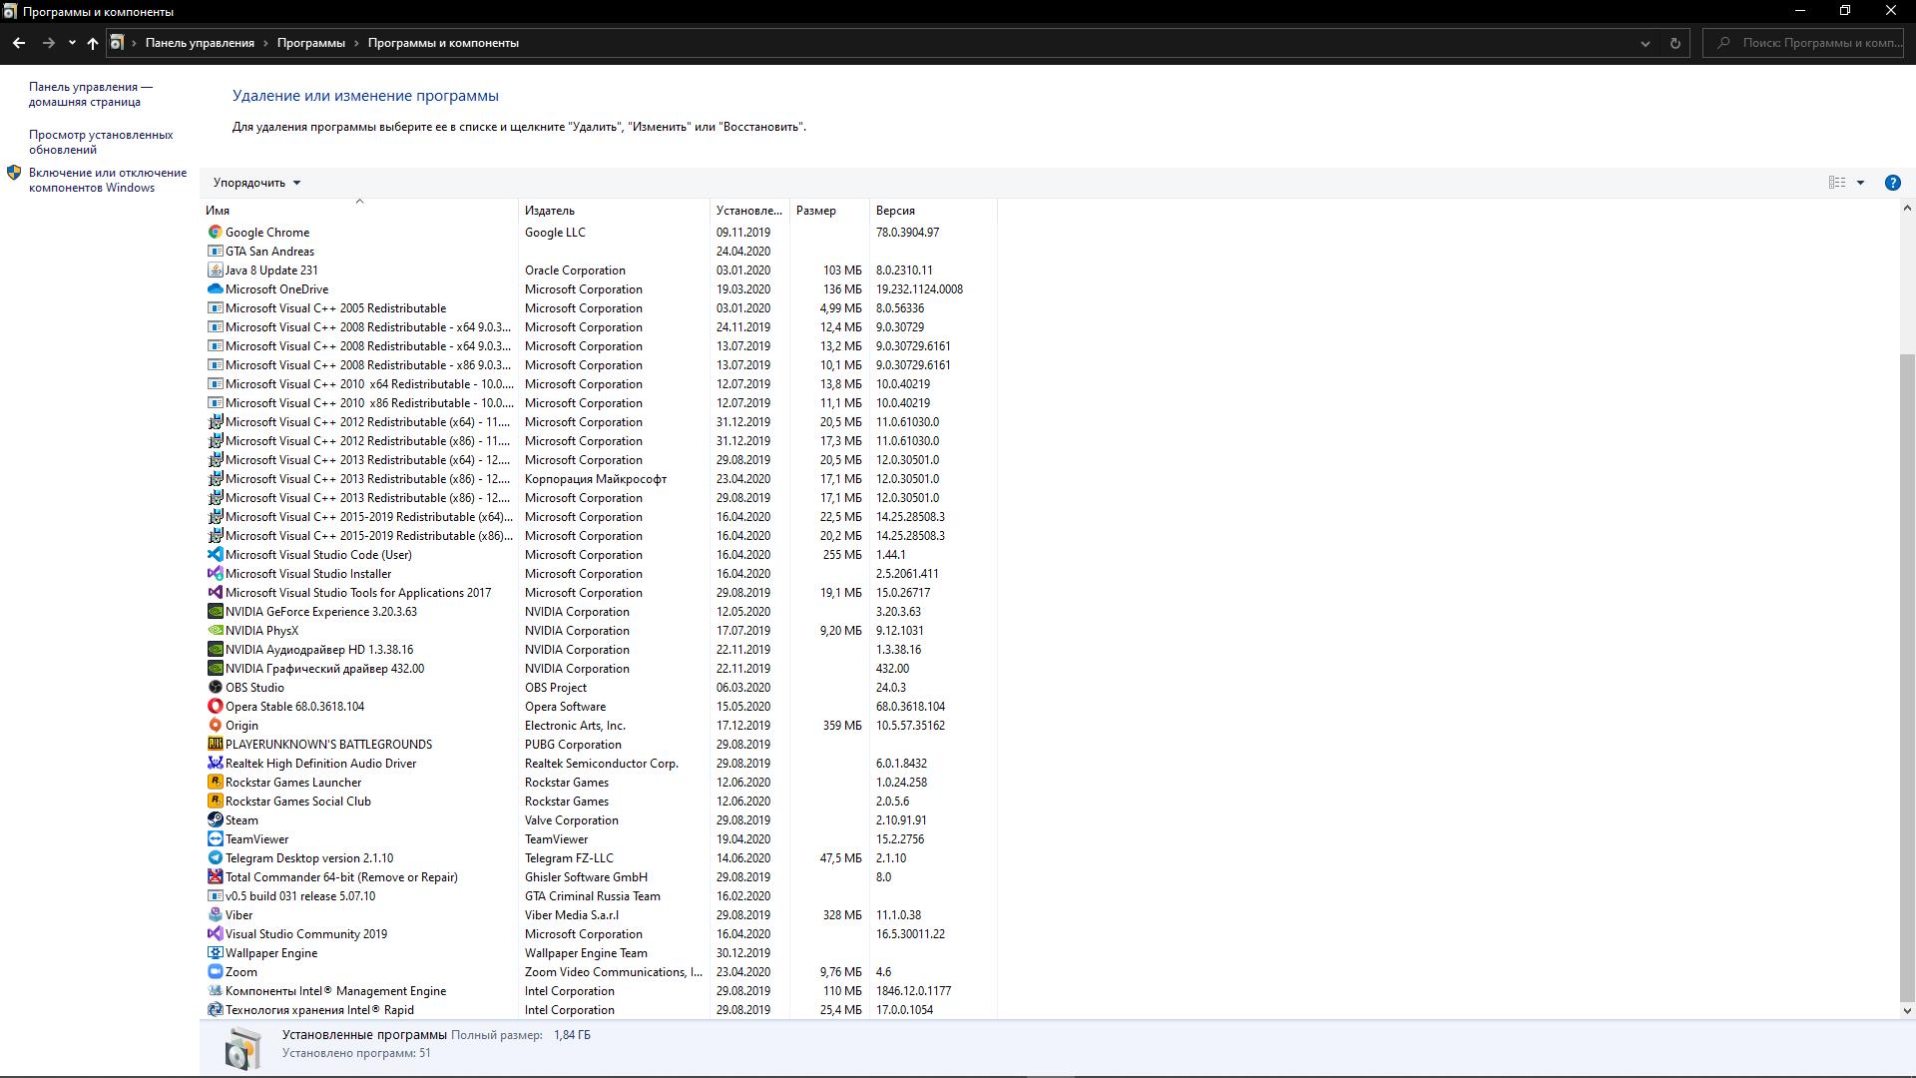The image size is (1916, 1078).
Task: Open view options dropdown arrow
Action: (x=1860, y=183)
